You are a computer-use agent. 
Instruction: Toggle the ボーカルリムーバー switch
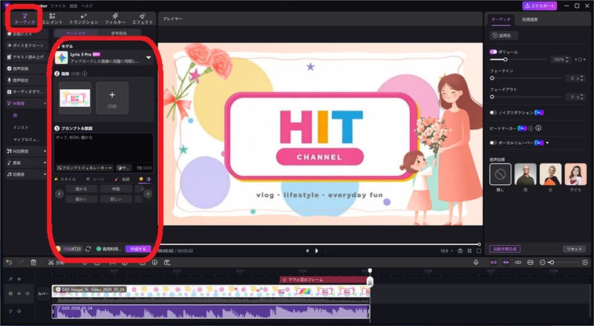tap(493, 143)
